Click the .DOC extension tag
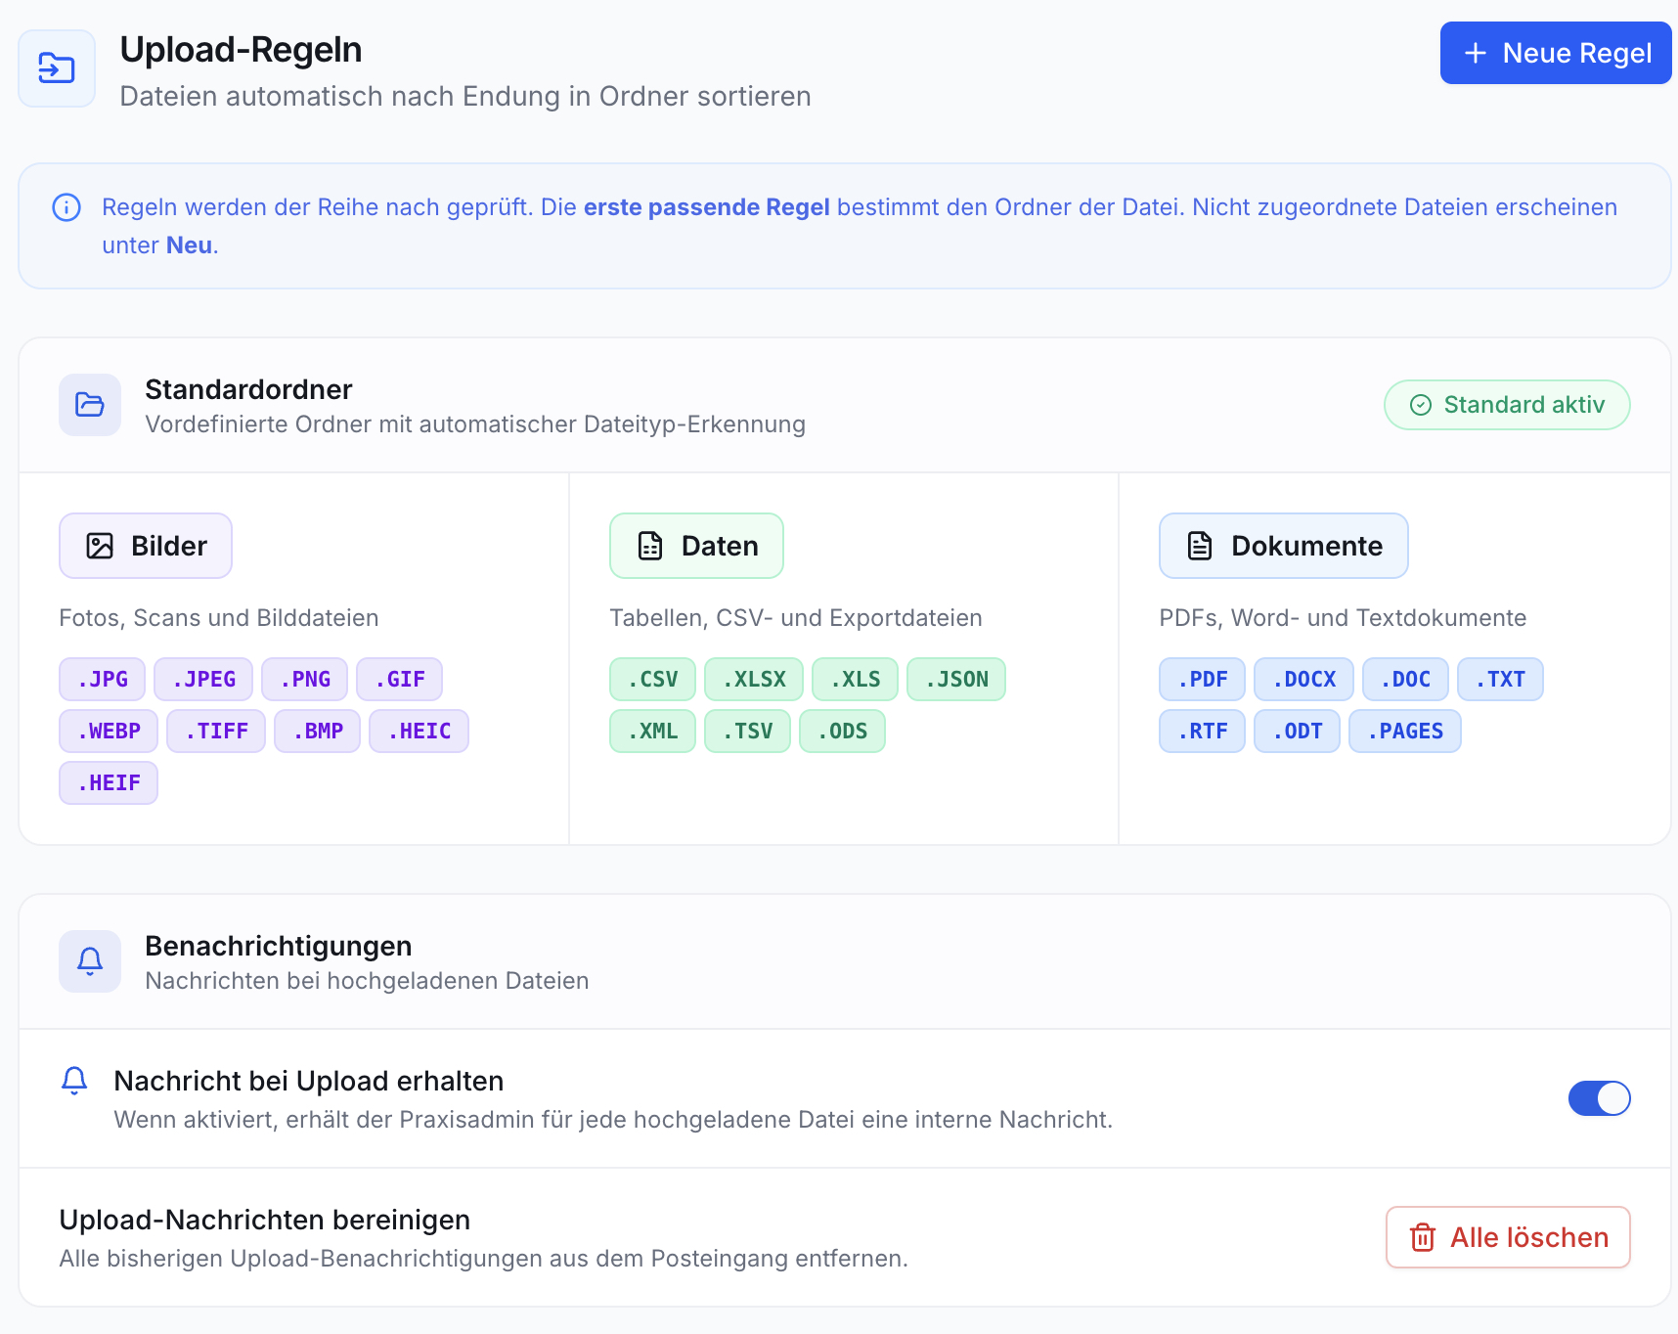Viewport: 1678px width, 1334px height. tap(1406, 679)
